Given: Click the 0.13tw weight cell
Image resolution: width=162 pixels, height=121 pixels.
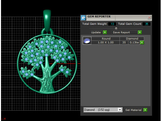Looking at the screenshot, I should (134, 42).
